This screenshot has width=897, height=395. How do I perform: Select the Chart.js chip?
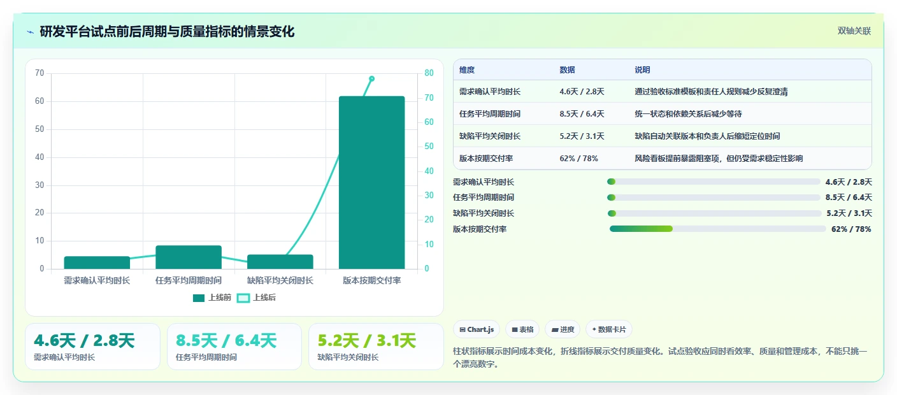pos(477,329)
